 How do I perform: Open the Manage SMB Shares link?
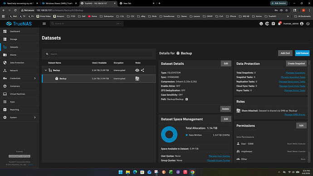pos(295,115)
